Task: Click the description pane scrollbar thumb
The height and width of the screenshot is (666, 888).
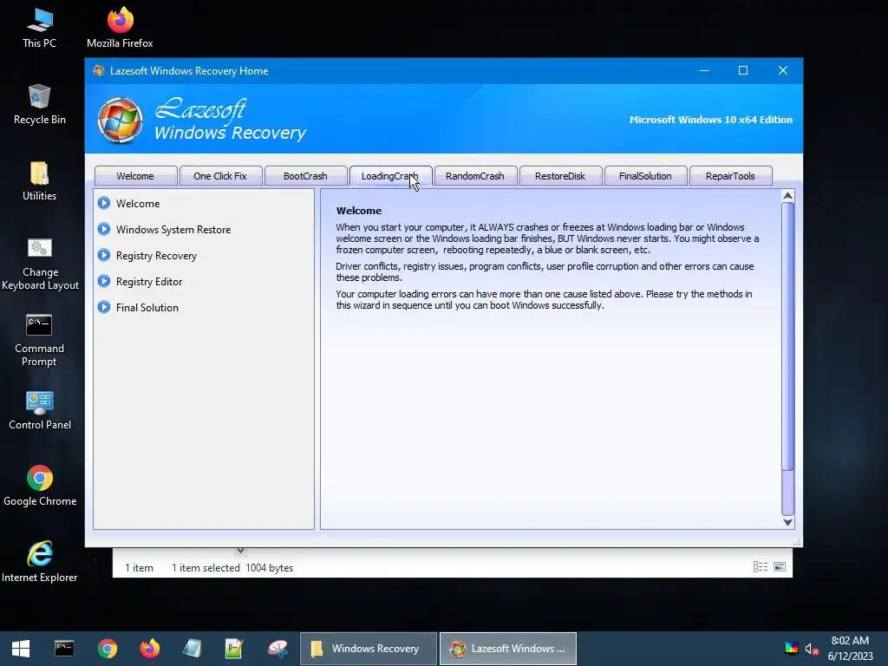Action: (x=787, y=336)
